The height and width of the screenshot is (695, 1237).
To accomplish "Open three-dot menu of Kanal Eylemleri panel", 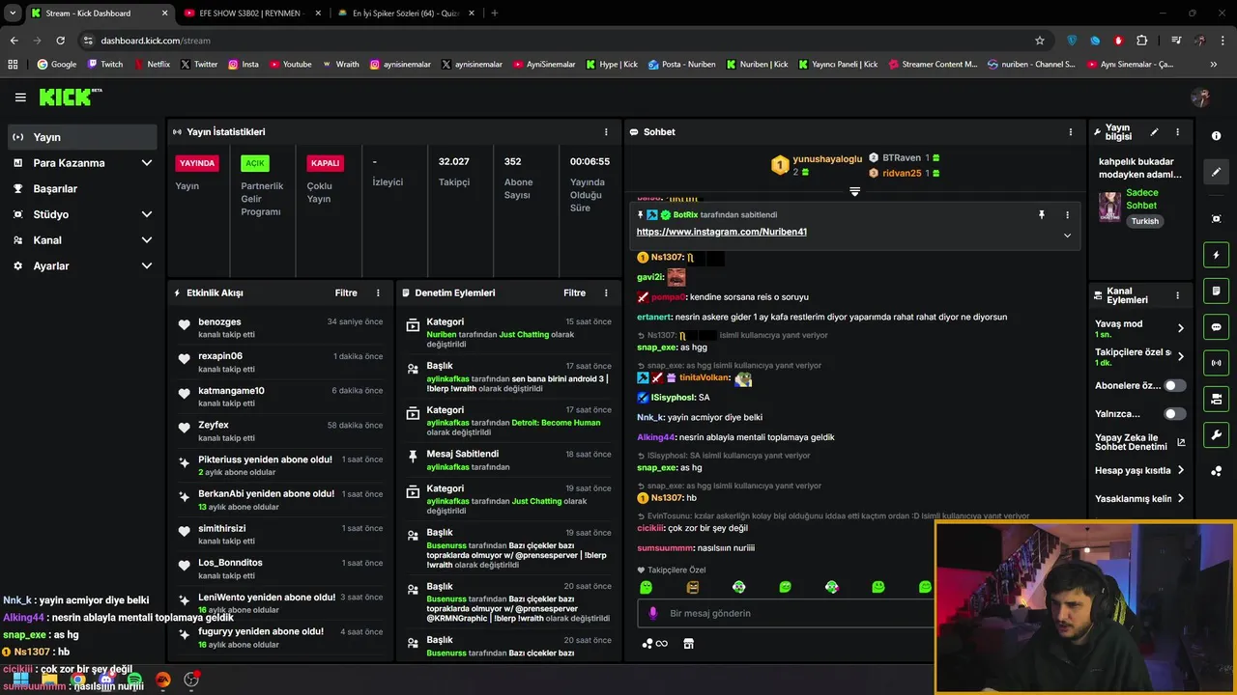I will (x=1177, y=295).
